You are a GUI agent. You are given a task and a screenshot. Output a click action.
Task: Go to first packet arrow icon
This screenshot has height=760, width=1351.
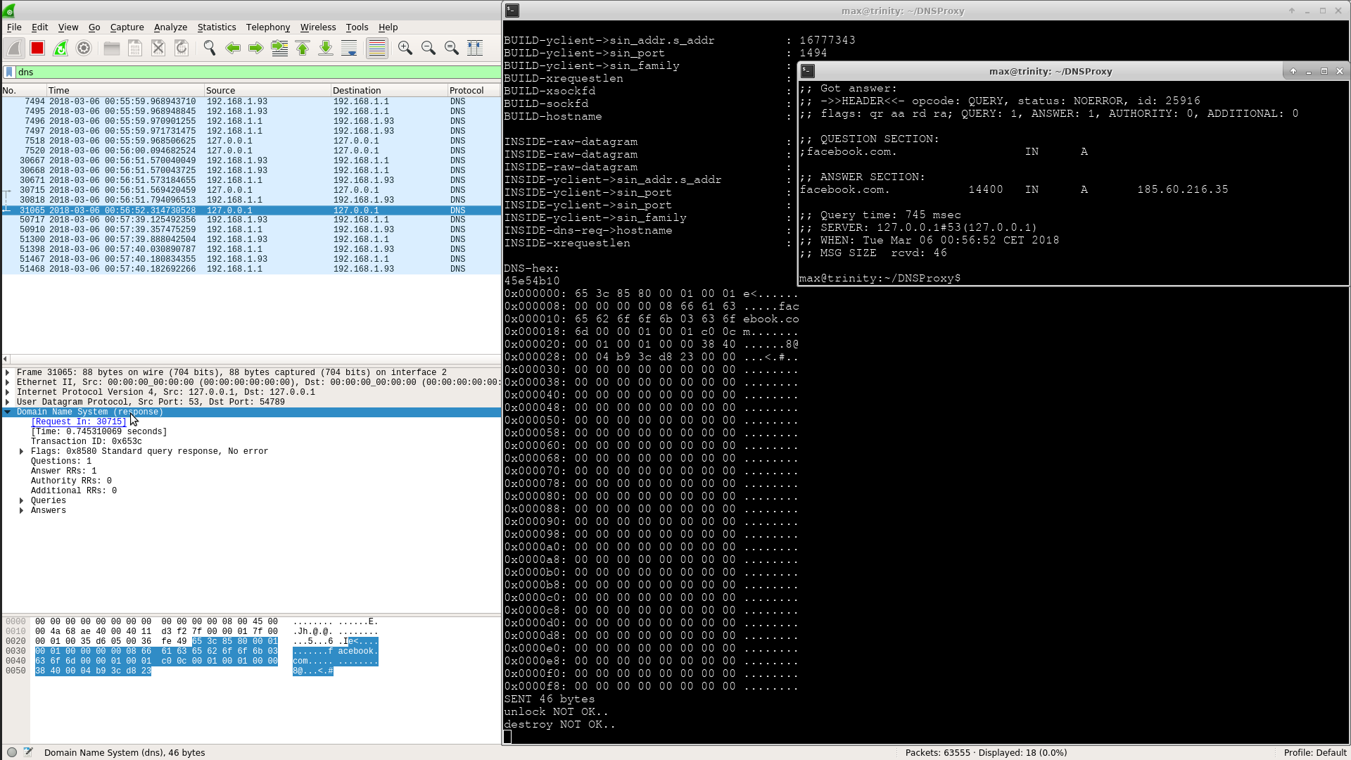coord(303,48)
